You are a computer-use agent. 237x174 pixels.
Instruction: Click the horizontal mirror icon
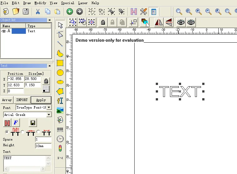pyautogui.click(x=159, y=22)
